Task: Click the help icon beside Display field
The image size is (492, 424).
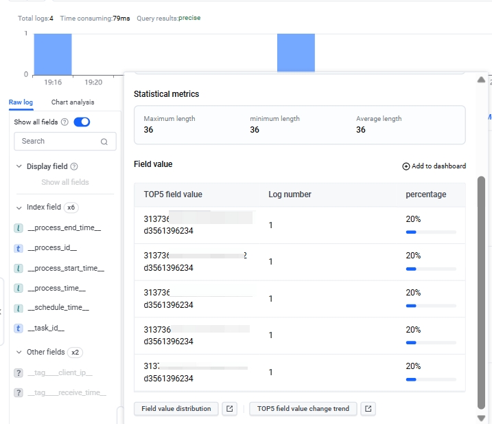Action: click(x=74, y=166)
